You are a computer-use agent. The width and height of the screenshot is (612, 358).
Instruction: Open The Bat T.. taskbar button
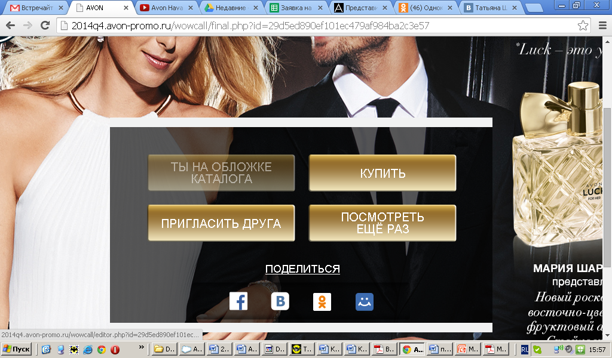coord(302,350)
